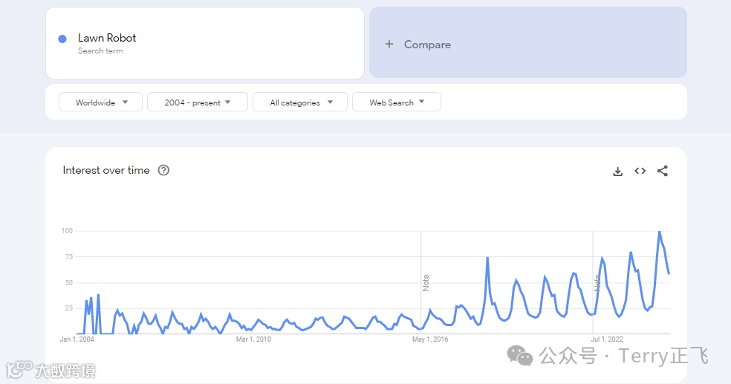Expand the 2004 - present time range
This screenshot has width=731, height=384.
coord(197,102)
